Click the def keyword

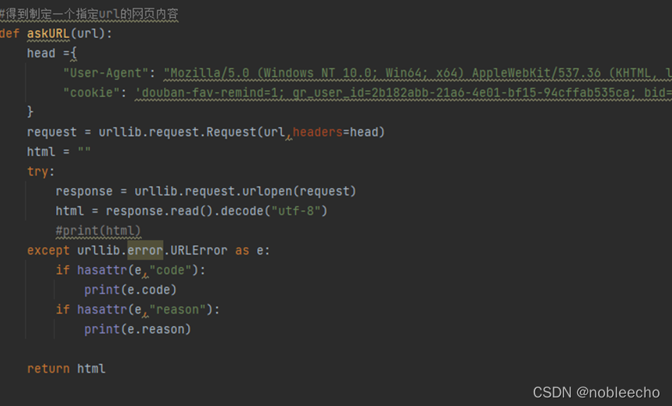click(9, 33)
